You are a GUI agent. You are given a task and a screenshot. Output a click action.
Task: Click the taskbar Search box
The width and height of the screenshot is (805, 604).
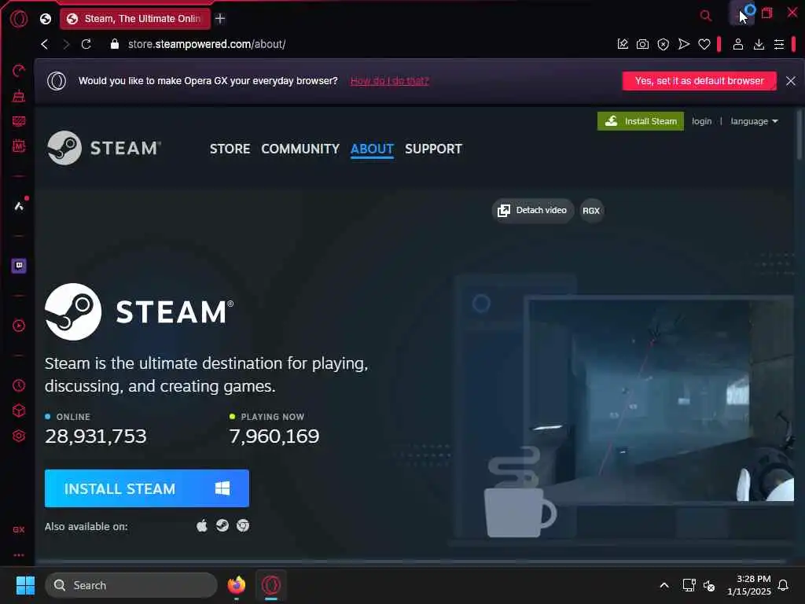(131, 585)
